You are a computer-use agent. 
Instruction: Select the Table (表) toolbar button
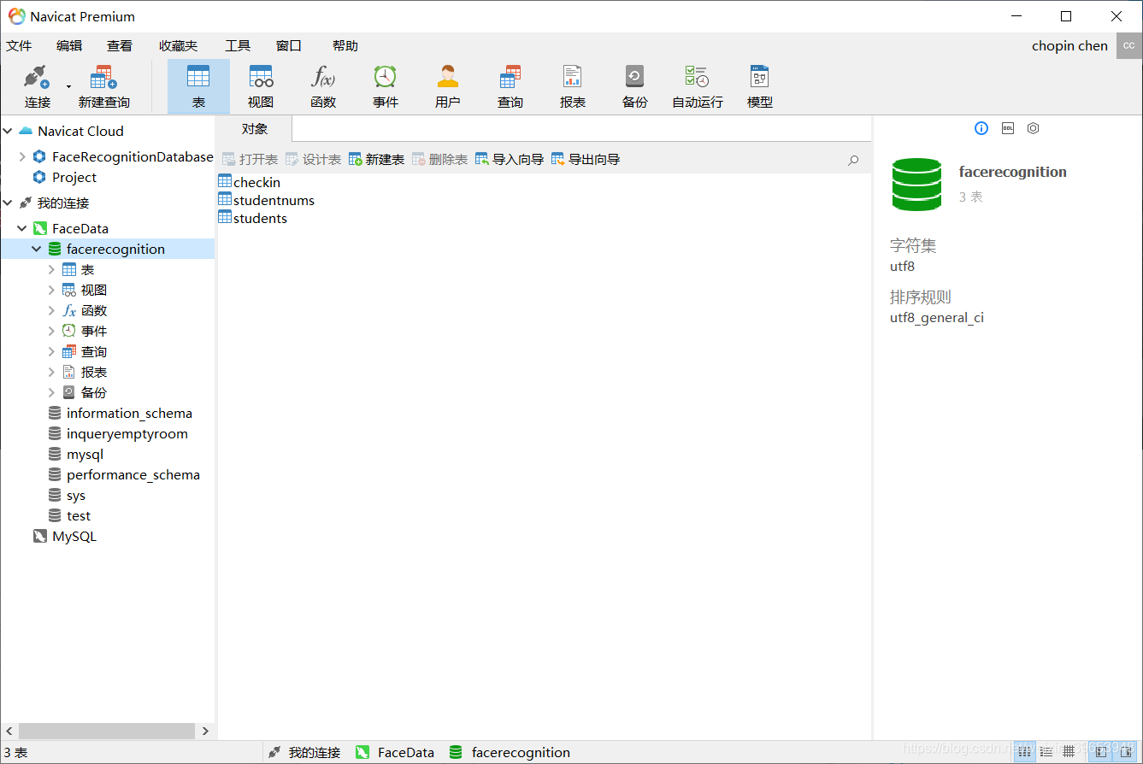(198, 86)
